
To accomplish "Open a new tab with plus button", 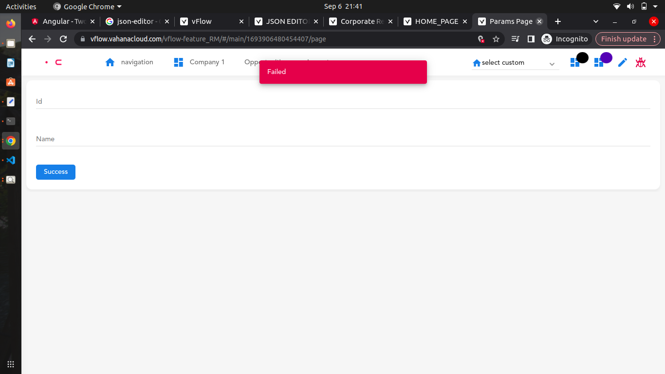I will tap(558, 21).
